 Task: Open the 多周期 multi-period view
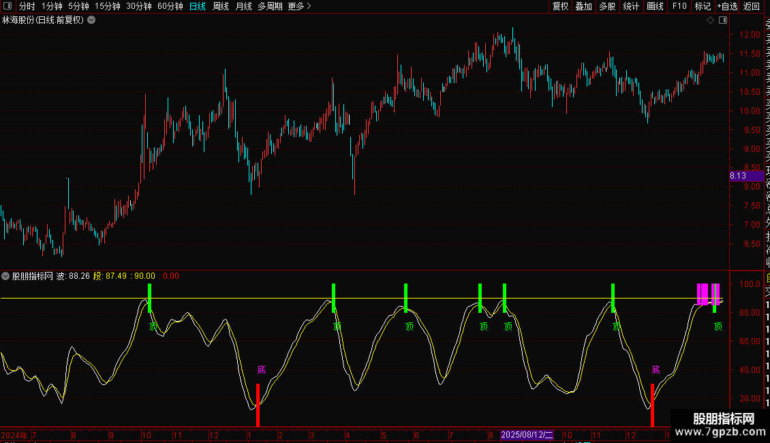click(270, 6)
